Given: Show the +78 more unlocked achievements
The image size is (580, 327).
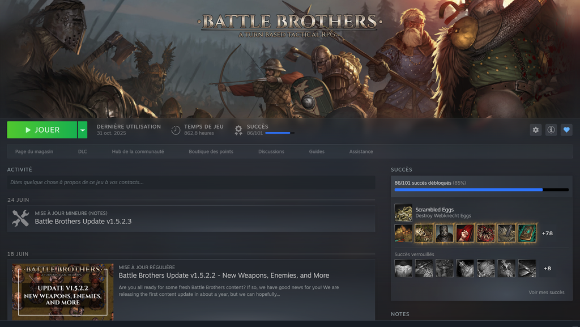Looking at the screenshot, I should click(x=547, y=233).
